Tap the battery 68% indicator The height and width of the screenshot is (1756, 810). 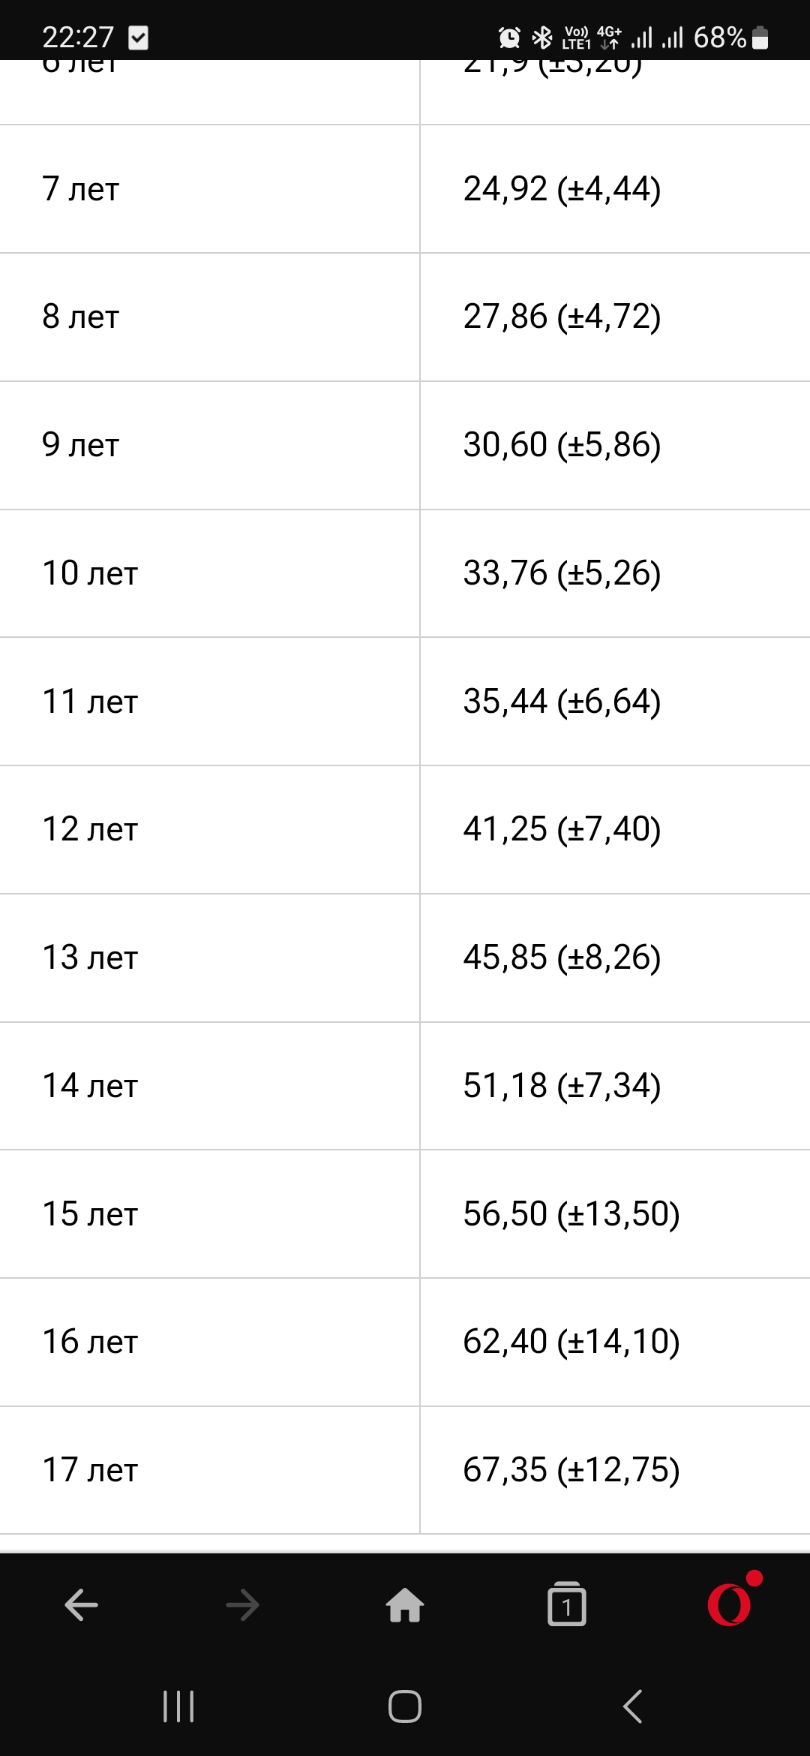coord(731,37)
